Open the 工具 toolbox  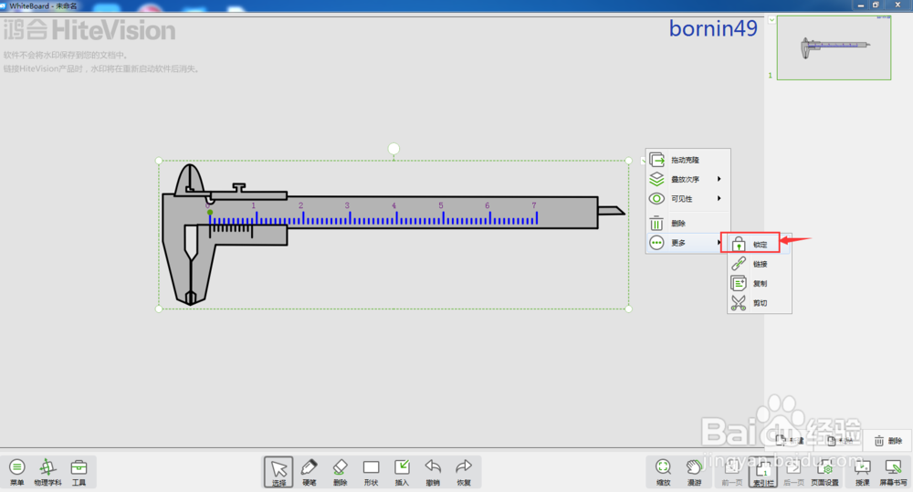click(x=79, y=472)
